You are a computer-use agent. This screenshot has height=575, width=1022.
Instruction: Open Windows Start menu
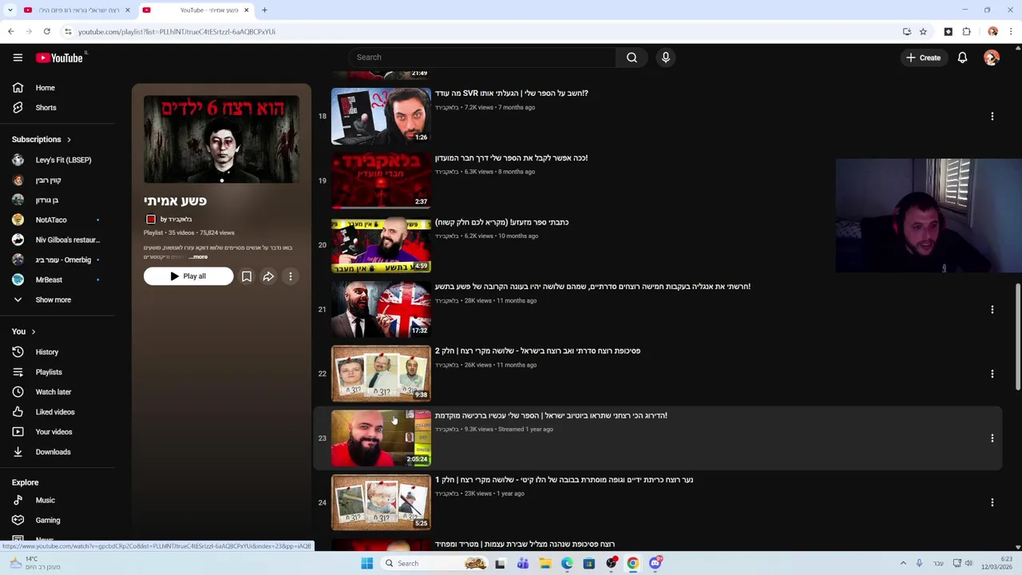coord(367,564)
